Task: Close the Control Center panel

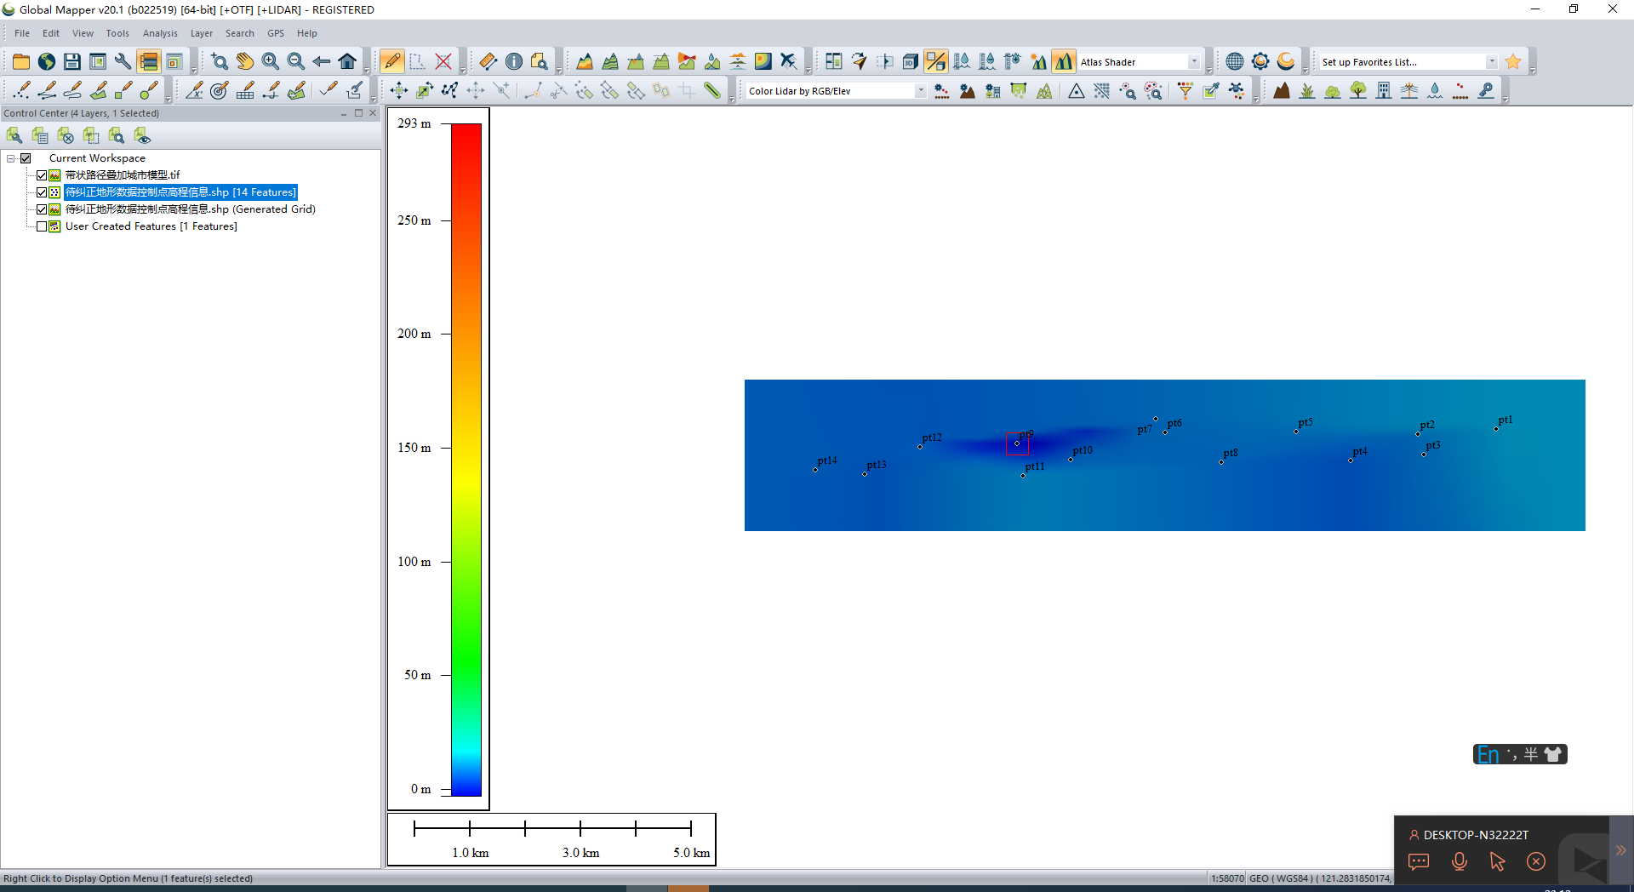Action: point(373,113)
